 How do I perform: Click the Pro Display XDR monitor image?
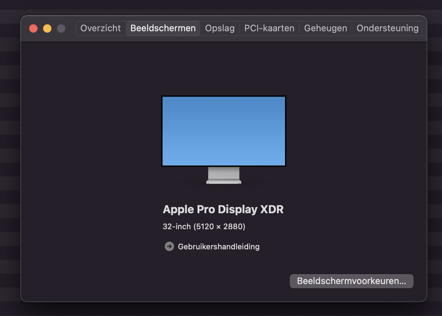[x=224, y=140]
